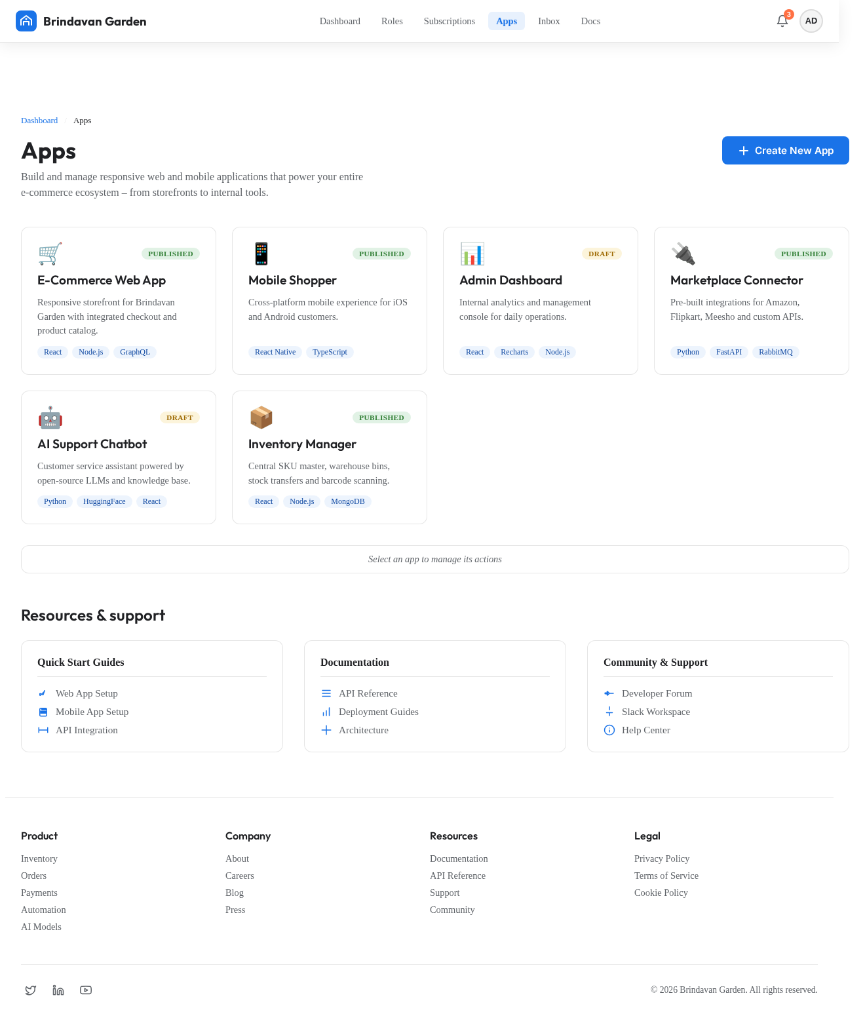Open the Help Center link

tap(646, 730)
